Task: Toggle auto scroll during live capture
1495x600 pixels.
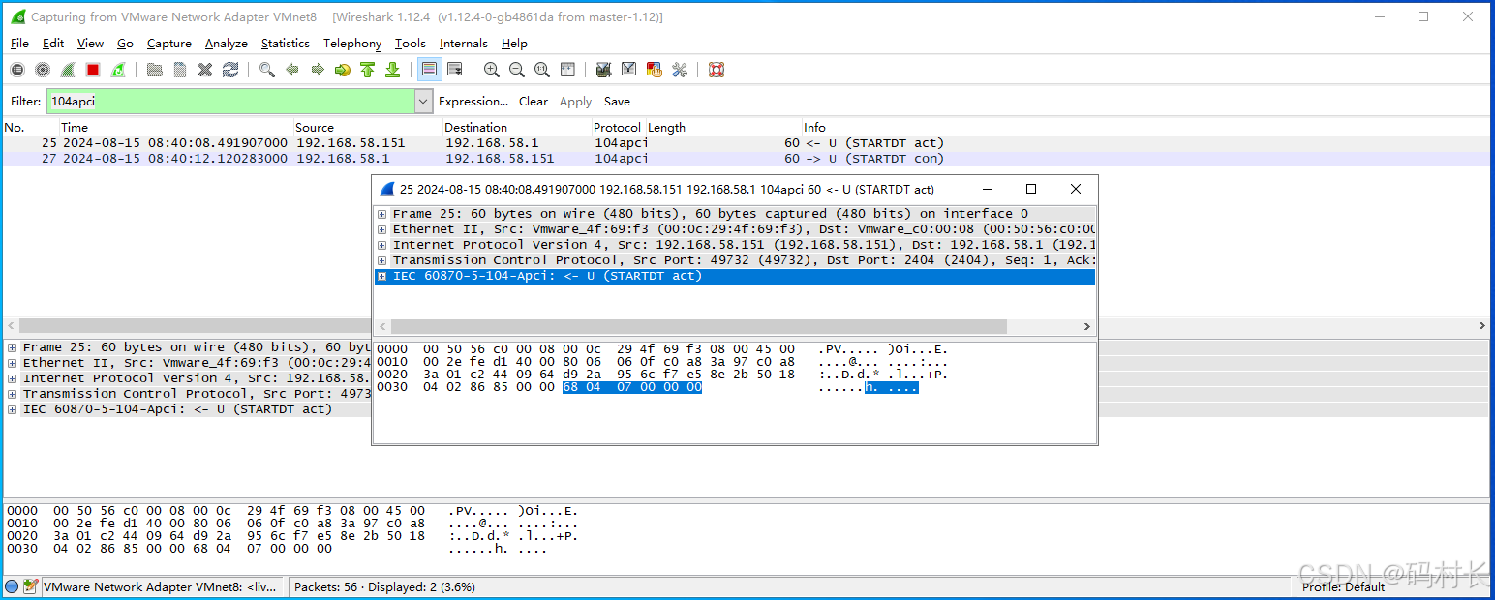Action: [x=455, y=70]
